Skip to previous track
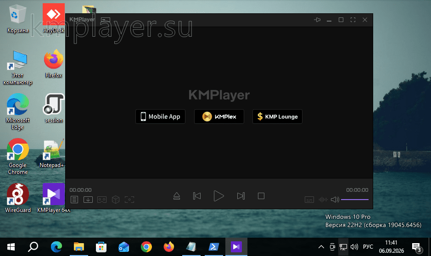 (197, 196)
